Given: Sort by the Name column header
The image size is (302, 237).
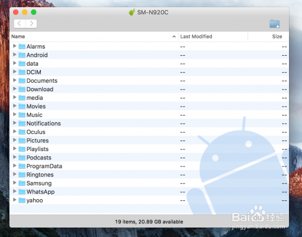Looking at the screenshot, I should point(18,37).
